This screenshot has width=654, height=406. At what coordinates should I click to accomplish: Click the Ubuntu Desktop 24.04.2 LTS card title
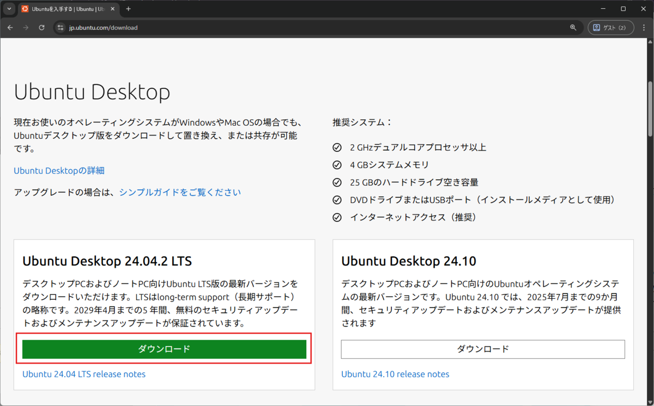(107, 261)
